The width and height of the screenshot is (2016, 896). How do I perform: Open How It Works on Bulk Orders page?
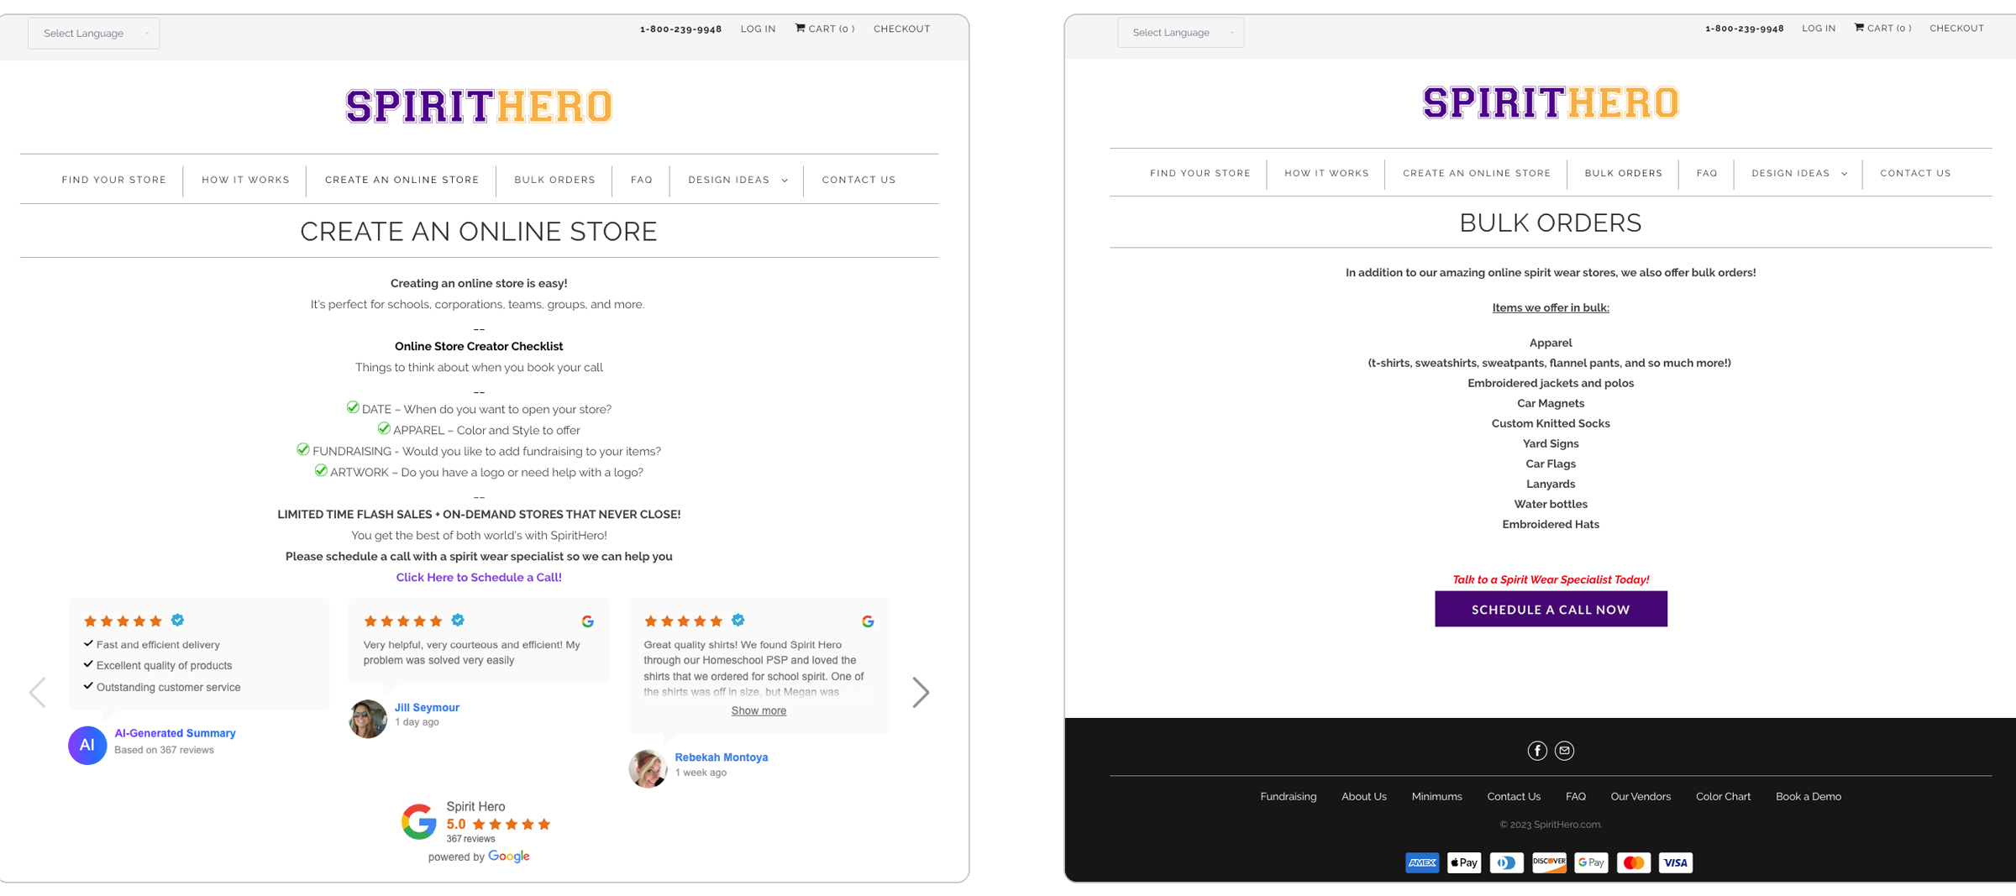pos(1326,174)
